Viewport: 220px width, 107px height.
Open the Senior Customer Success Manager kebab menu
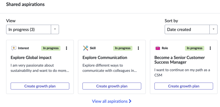tap(210, 48)
